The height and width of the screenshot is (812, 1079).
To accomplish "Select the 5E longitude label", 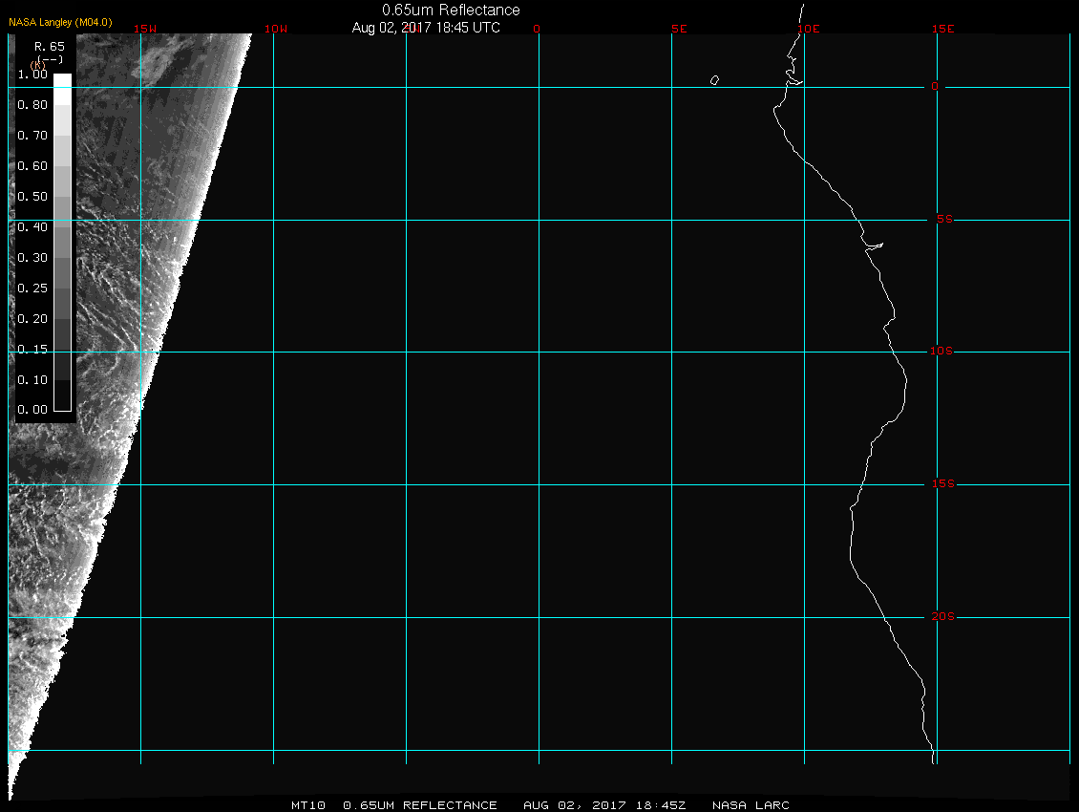I will coord(679,29).
